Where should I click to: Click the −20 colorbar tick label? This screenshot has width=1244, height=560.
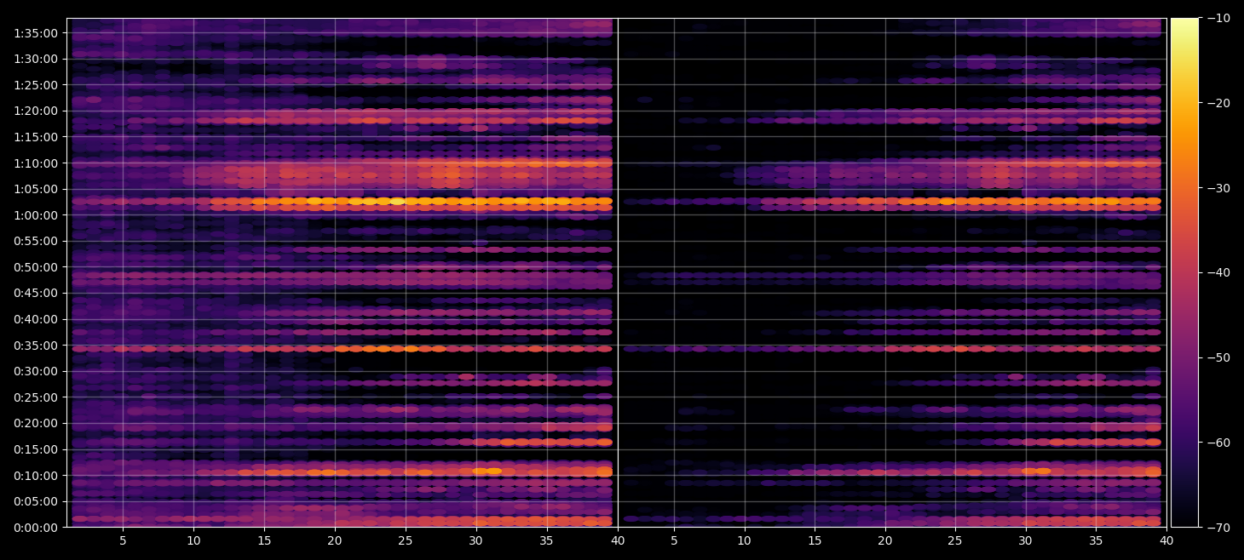[x=1218, y=103]
